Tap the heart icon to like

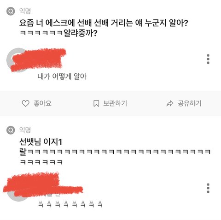click(x=25, y=103)
